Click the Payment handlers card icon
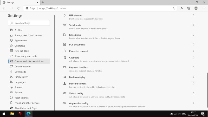The width and height of the screenshot is (208, 117). pos(64,67)
